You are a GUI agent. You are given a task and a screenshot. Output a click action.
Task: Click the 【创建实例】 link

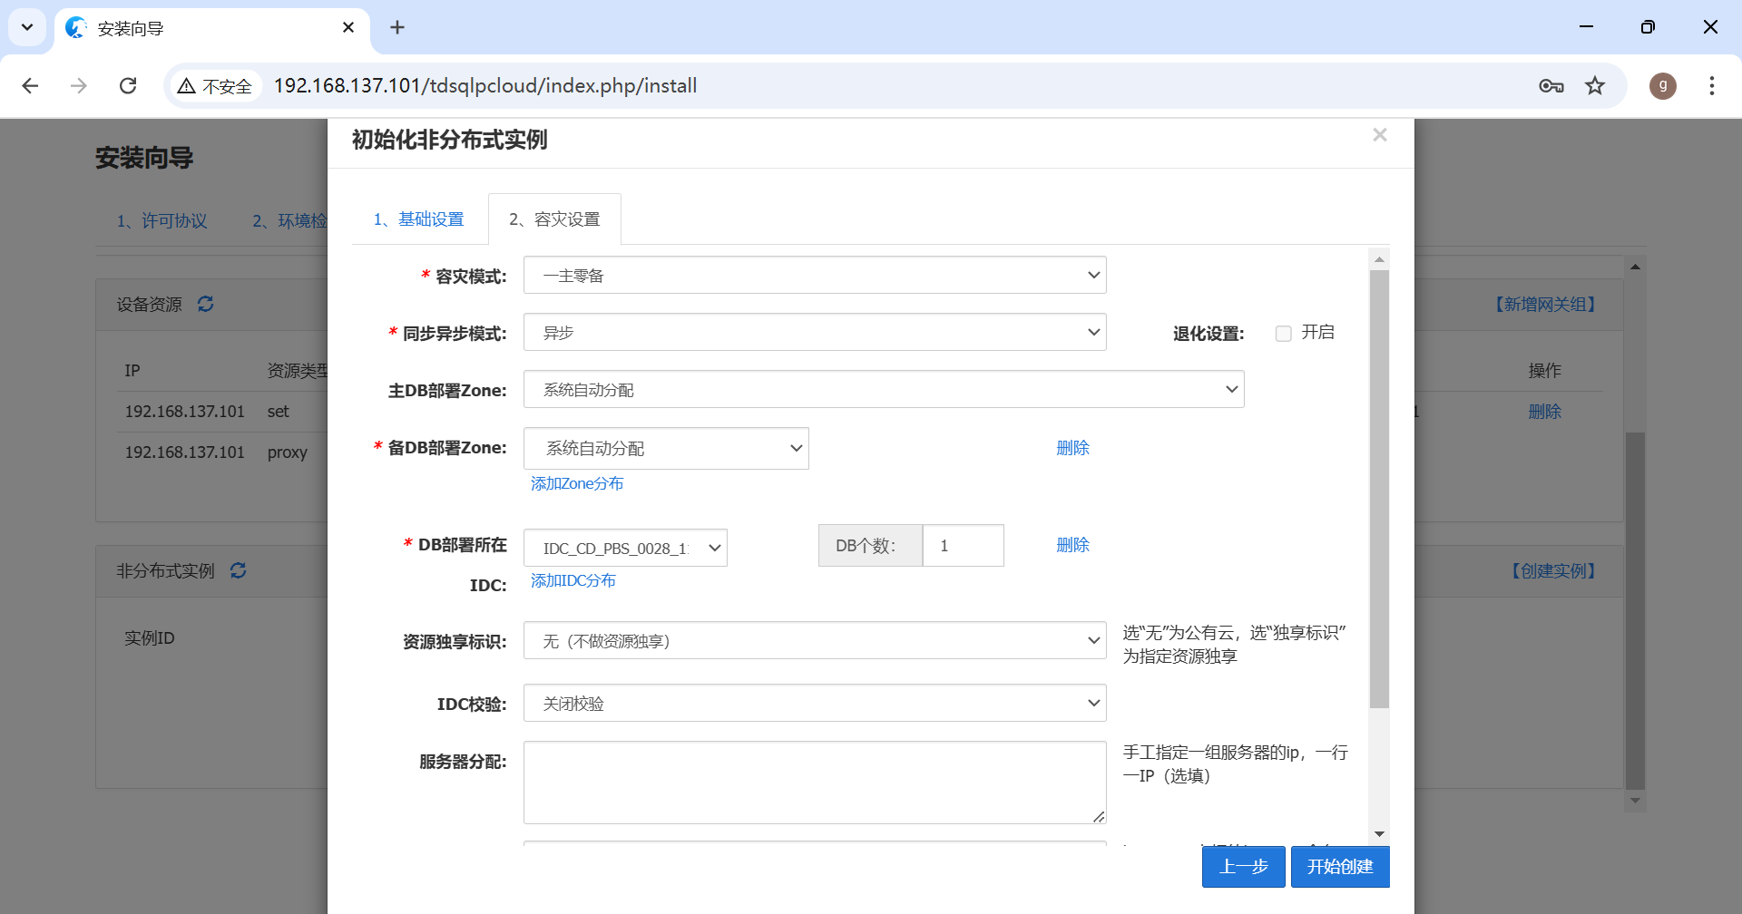[1553, 571]
